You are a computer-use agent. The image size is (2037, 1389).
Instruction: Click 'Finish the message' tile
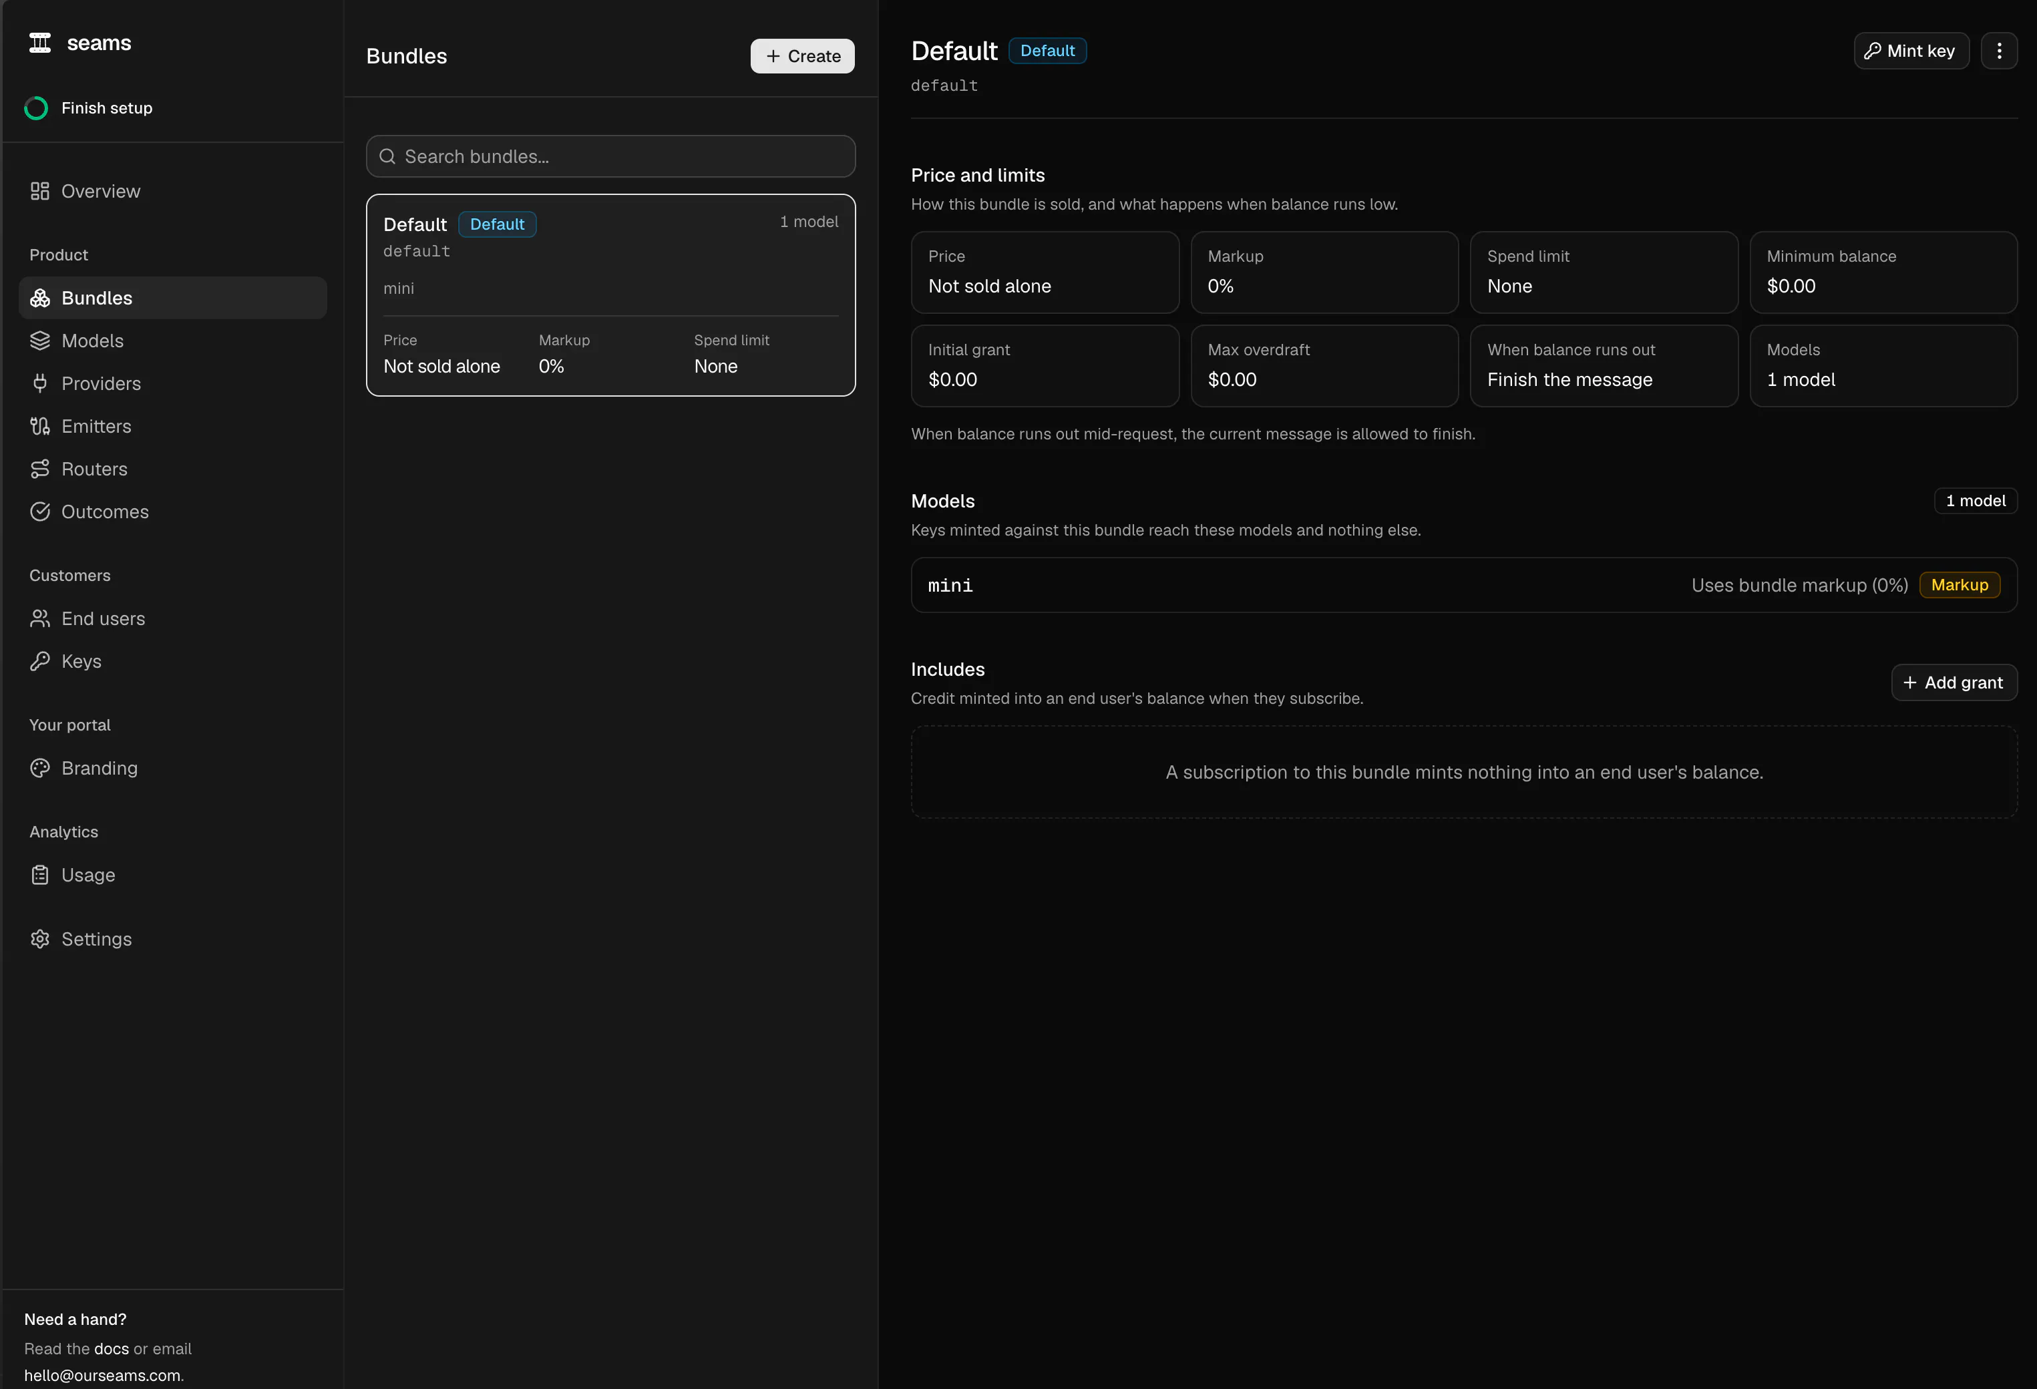pos(1604,367)
